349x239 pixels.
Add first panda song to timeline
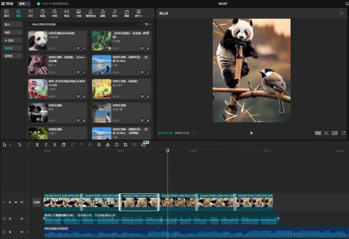click(84, 48)
